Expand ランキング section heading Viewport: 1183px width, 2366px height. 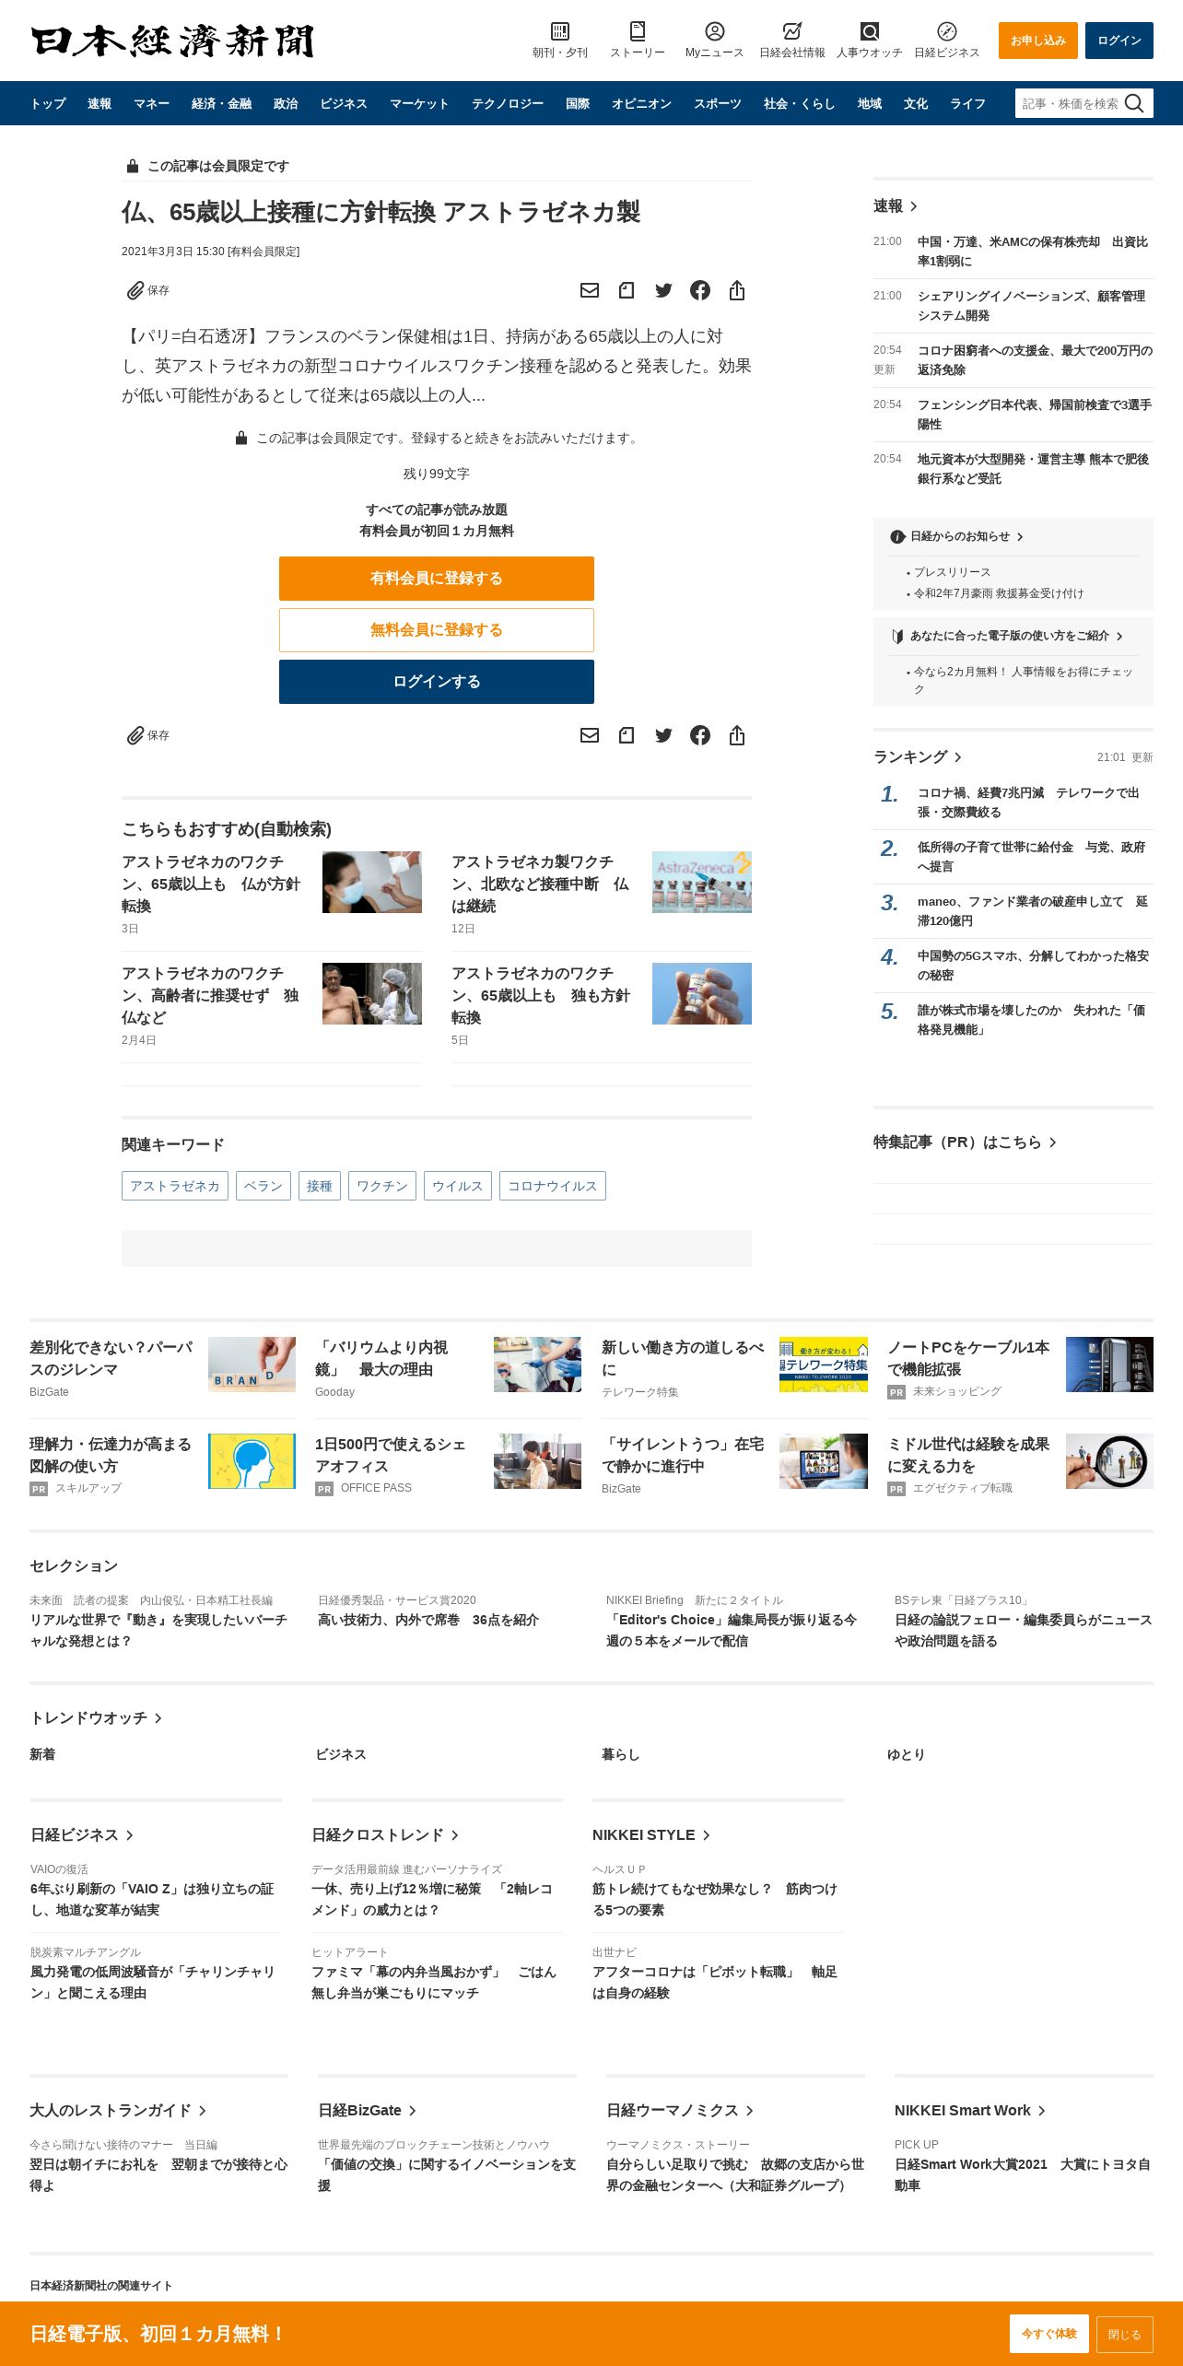(x=918, y=756)
